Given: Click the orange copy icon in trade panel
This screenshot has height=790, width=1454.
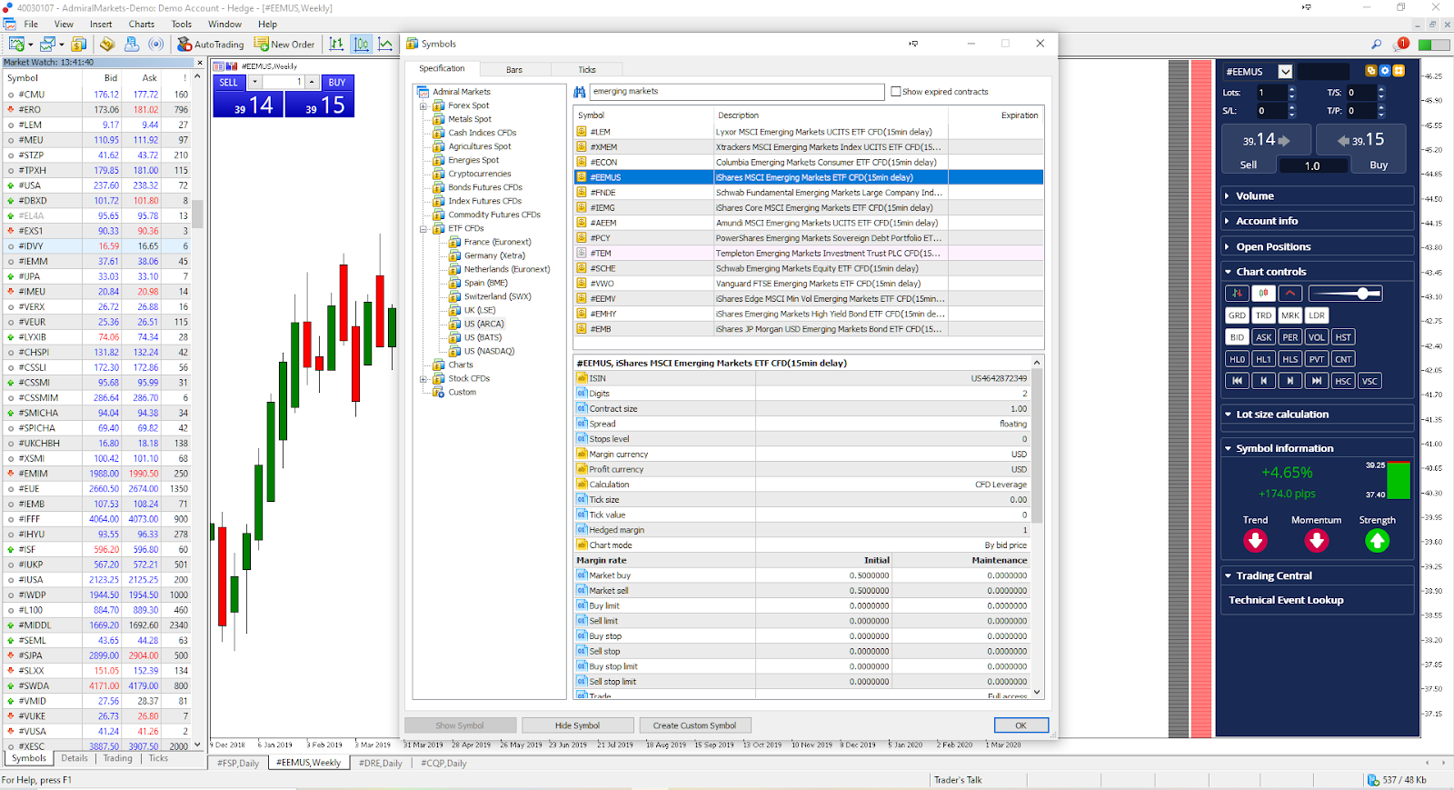Looking at the screenshot, I should pyautogui.click(x=1371, y=71).
